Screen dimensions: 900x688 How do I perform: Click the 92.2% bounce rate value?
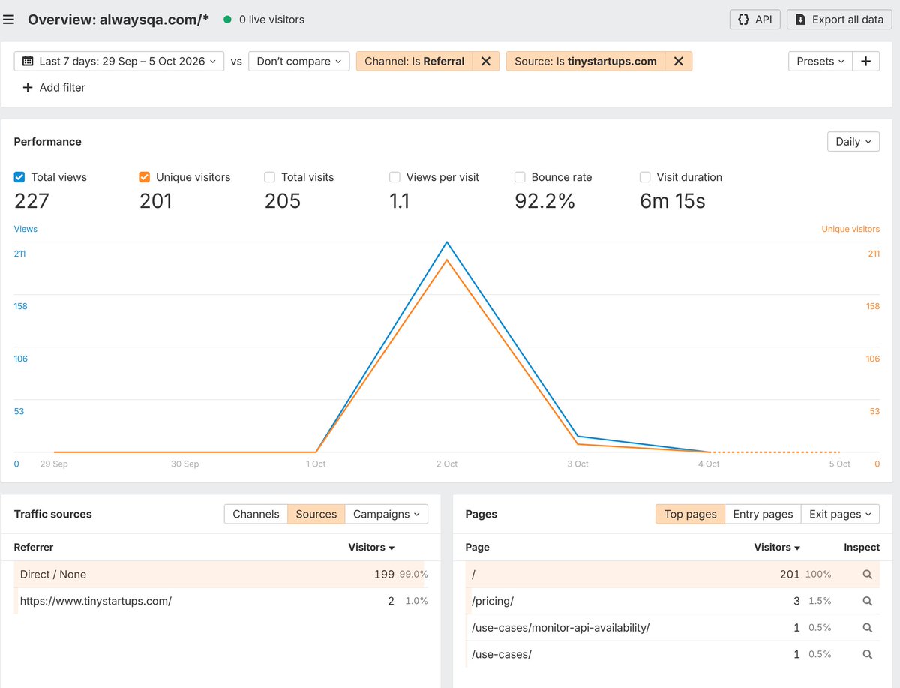point(544,201)
